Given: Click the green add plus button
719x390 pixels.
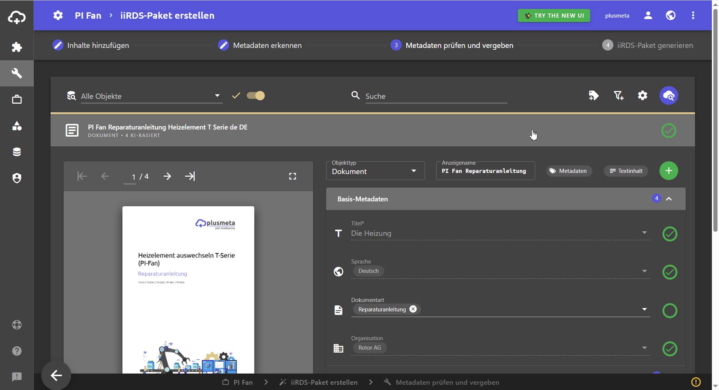Looking at the screenshot, I should coord(668,171).
